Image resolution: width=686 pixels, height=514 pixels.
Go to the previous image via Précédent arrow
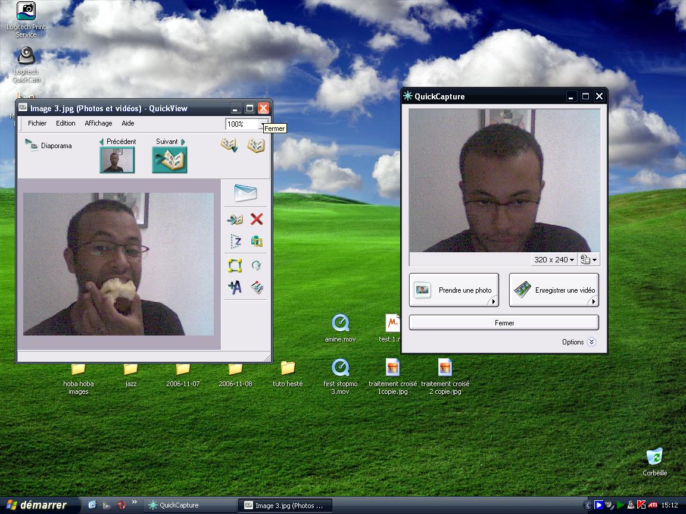tap(101, 142)
